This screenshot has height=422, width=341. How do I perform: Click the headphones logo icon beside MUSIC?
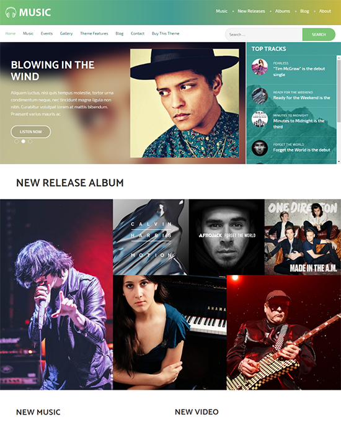pos(11,12)
